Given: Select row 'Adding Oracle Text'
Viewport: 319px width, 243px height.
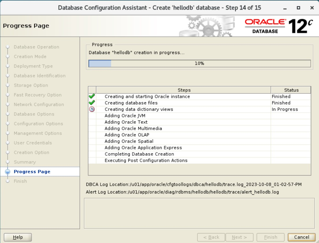Looking at the screenshot, I should point(199,122).
